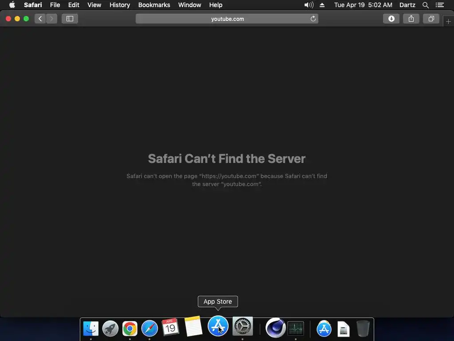This screenshot has height=341, width=454.
Task: Click the volume icon in menu bar
Action: point(309,5)
